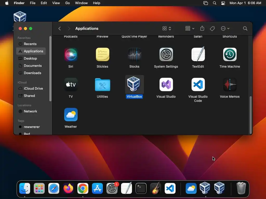Open the File menu

(x=32, y=3)
